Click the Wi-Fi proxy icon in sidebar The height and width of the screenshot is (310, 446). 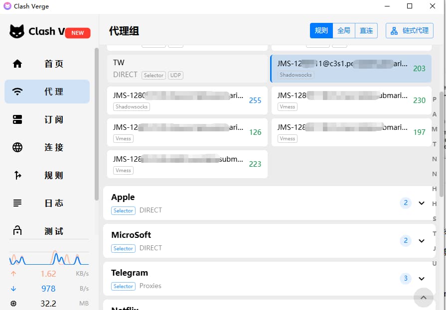click(x=17, y=92)
